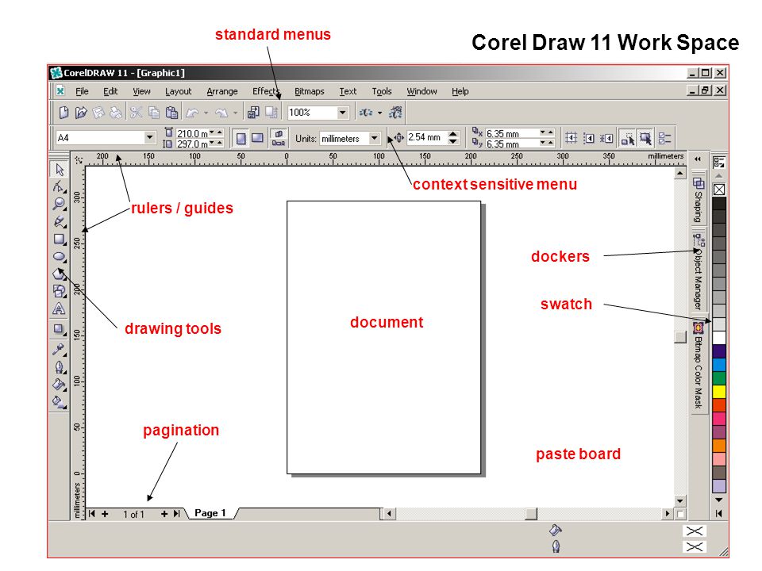The height and width of the screenshot is (571, 762).
Task: Pick the green swatch in the palette
Action: 719,378
